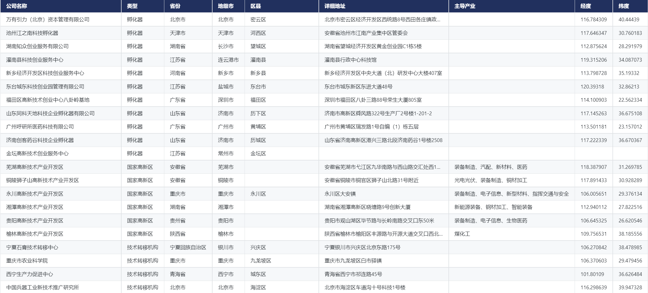Click the 宁夏回族自治区 province cell
This screenshot has height=293, width=648.
(188, 247)
